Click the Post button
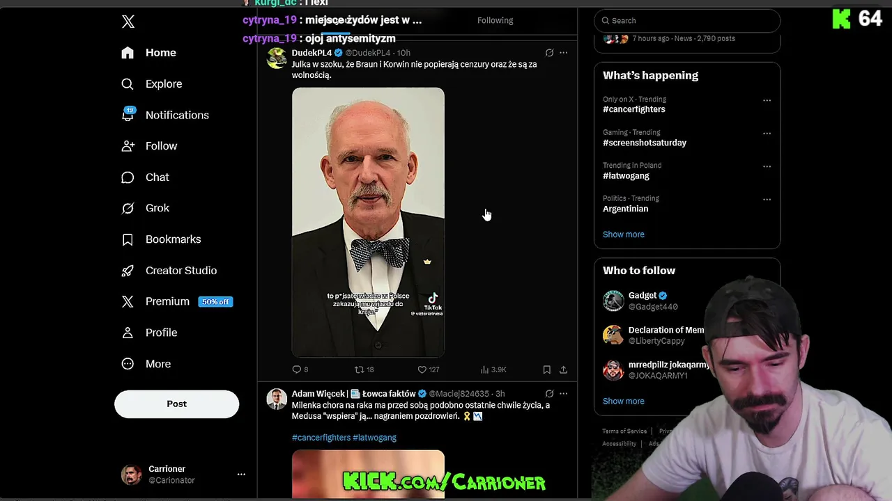Viewport: 892px width, 501px height. tap(176, 404)
